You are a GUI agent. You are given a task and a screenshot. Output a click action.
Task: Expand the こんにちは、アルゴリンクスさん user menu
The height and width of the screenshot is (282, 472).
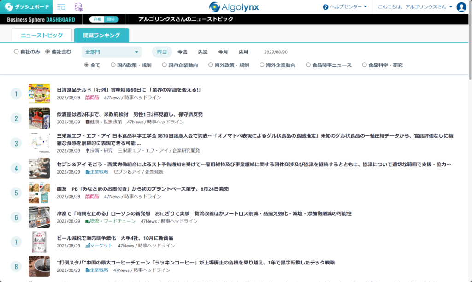pyautogui.click(x=414, y=7)
